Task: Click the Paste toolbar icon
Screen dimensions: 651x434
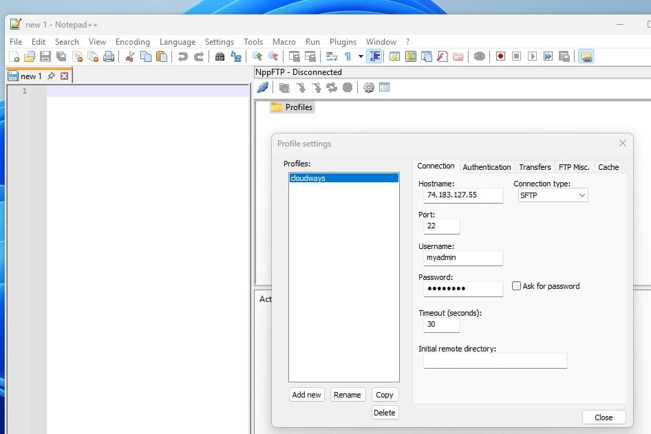Action: click(162, 56)
